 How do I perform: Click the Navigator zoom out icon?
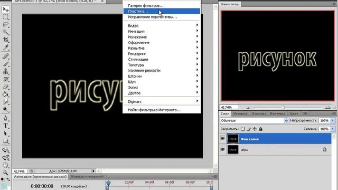(x=248, y=108)
